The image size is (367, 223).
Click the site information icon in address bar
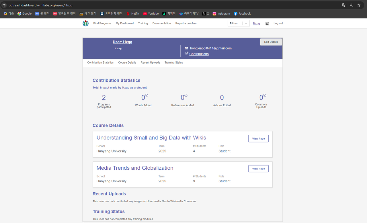point(4,5)
